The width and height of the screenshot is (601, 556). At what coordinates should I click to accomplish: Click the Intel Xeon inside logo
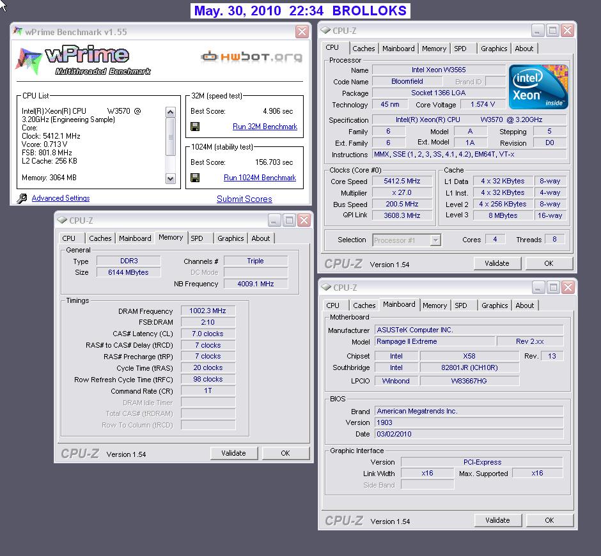click(538, 87)
